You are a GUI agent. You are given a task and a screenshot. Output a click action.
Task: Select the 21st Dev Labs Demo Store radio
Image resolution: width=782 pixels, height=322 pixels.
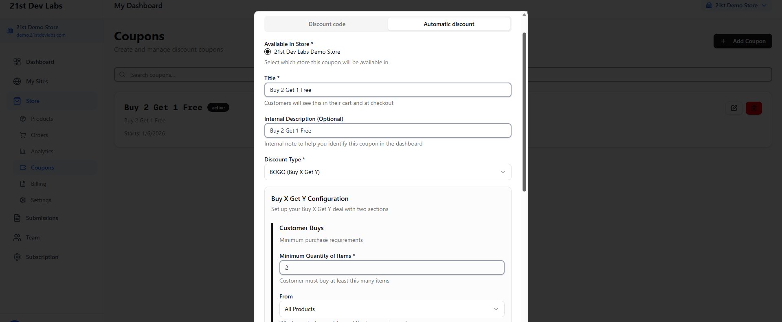[x=268, y=52]
